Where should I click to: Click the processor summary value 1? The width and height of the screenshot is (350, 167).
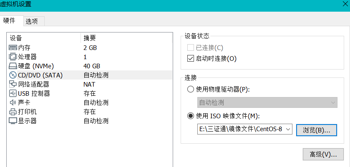[x=85, y=57]
